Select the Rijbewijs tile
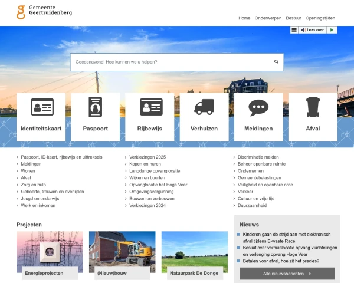 tap(150, 116)
